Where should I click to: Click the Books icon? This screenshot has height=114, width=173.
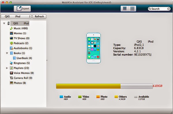point(12,53)
